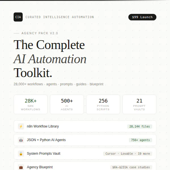
Task: Open the System Prompts Vault row
Action: [x=85, y=154]
